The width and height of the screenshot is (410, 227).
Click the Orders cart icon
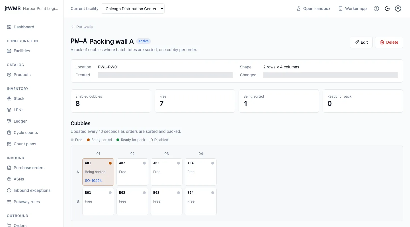point(9,225)
